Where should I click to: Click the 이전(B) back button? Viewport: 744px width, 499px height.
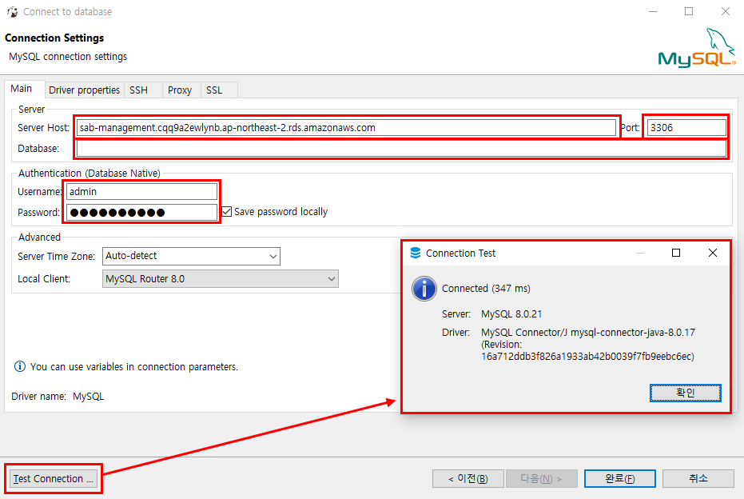tap(467, 478)
